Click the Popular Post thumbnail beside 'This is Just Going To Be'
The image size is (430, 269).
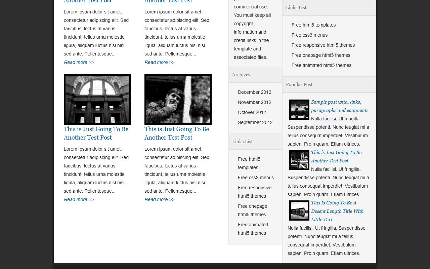[299, 160]
